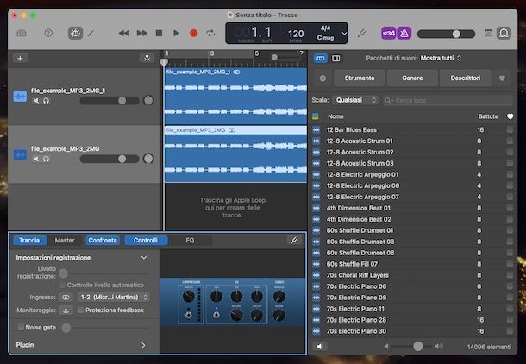The width and height of the screenshot is (526, 364).
Task: Switch to the EQ tab
Action: (x=190, y=240)
